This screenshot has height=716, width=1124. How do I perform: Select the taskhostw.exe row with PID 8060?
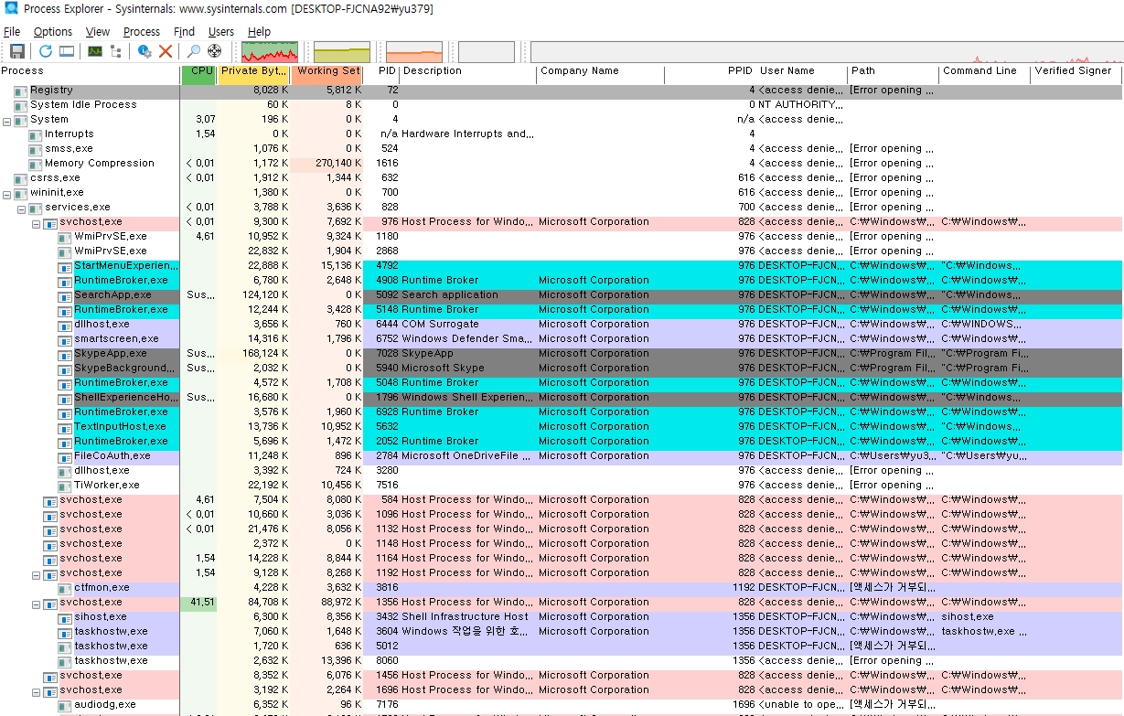pos(561,661)
